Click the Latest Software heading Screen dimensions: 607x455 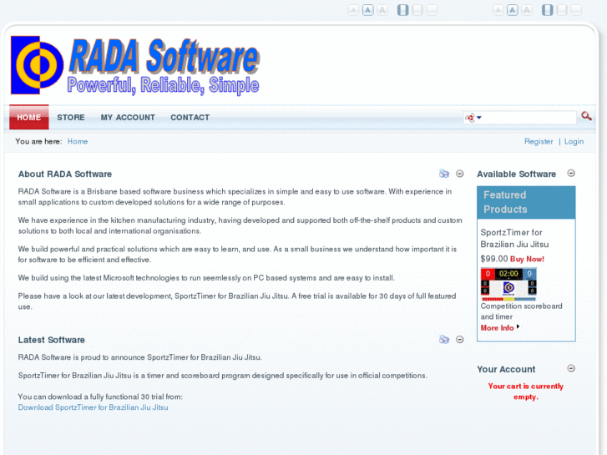[x=52, y=340]
